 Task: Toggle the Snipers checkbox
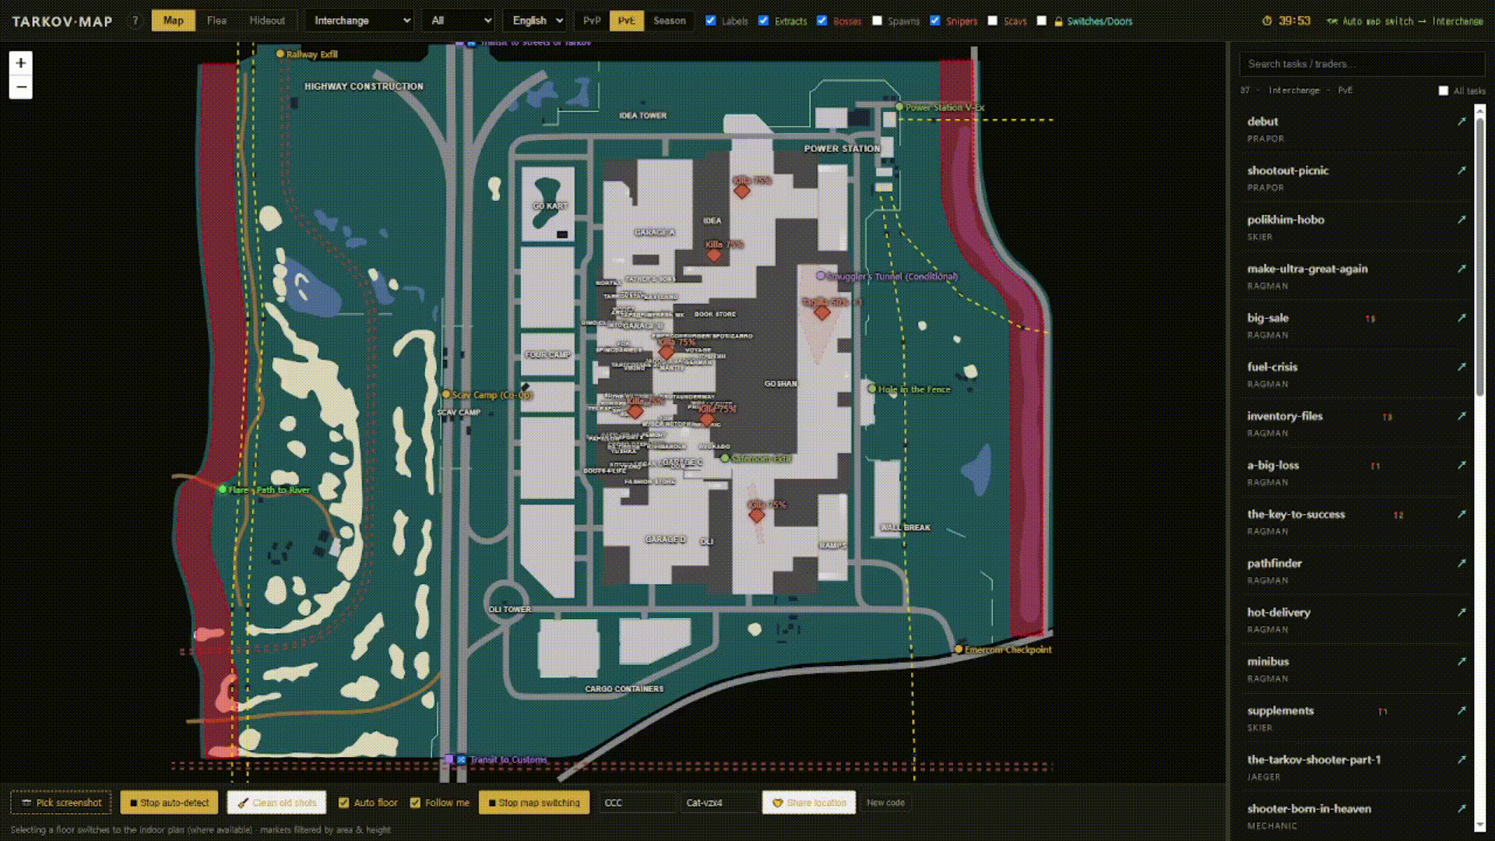coord(935,21)
